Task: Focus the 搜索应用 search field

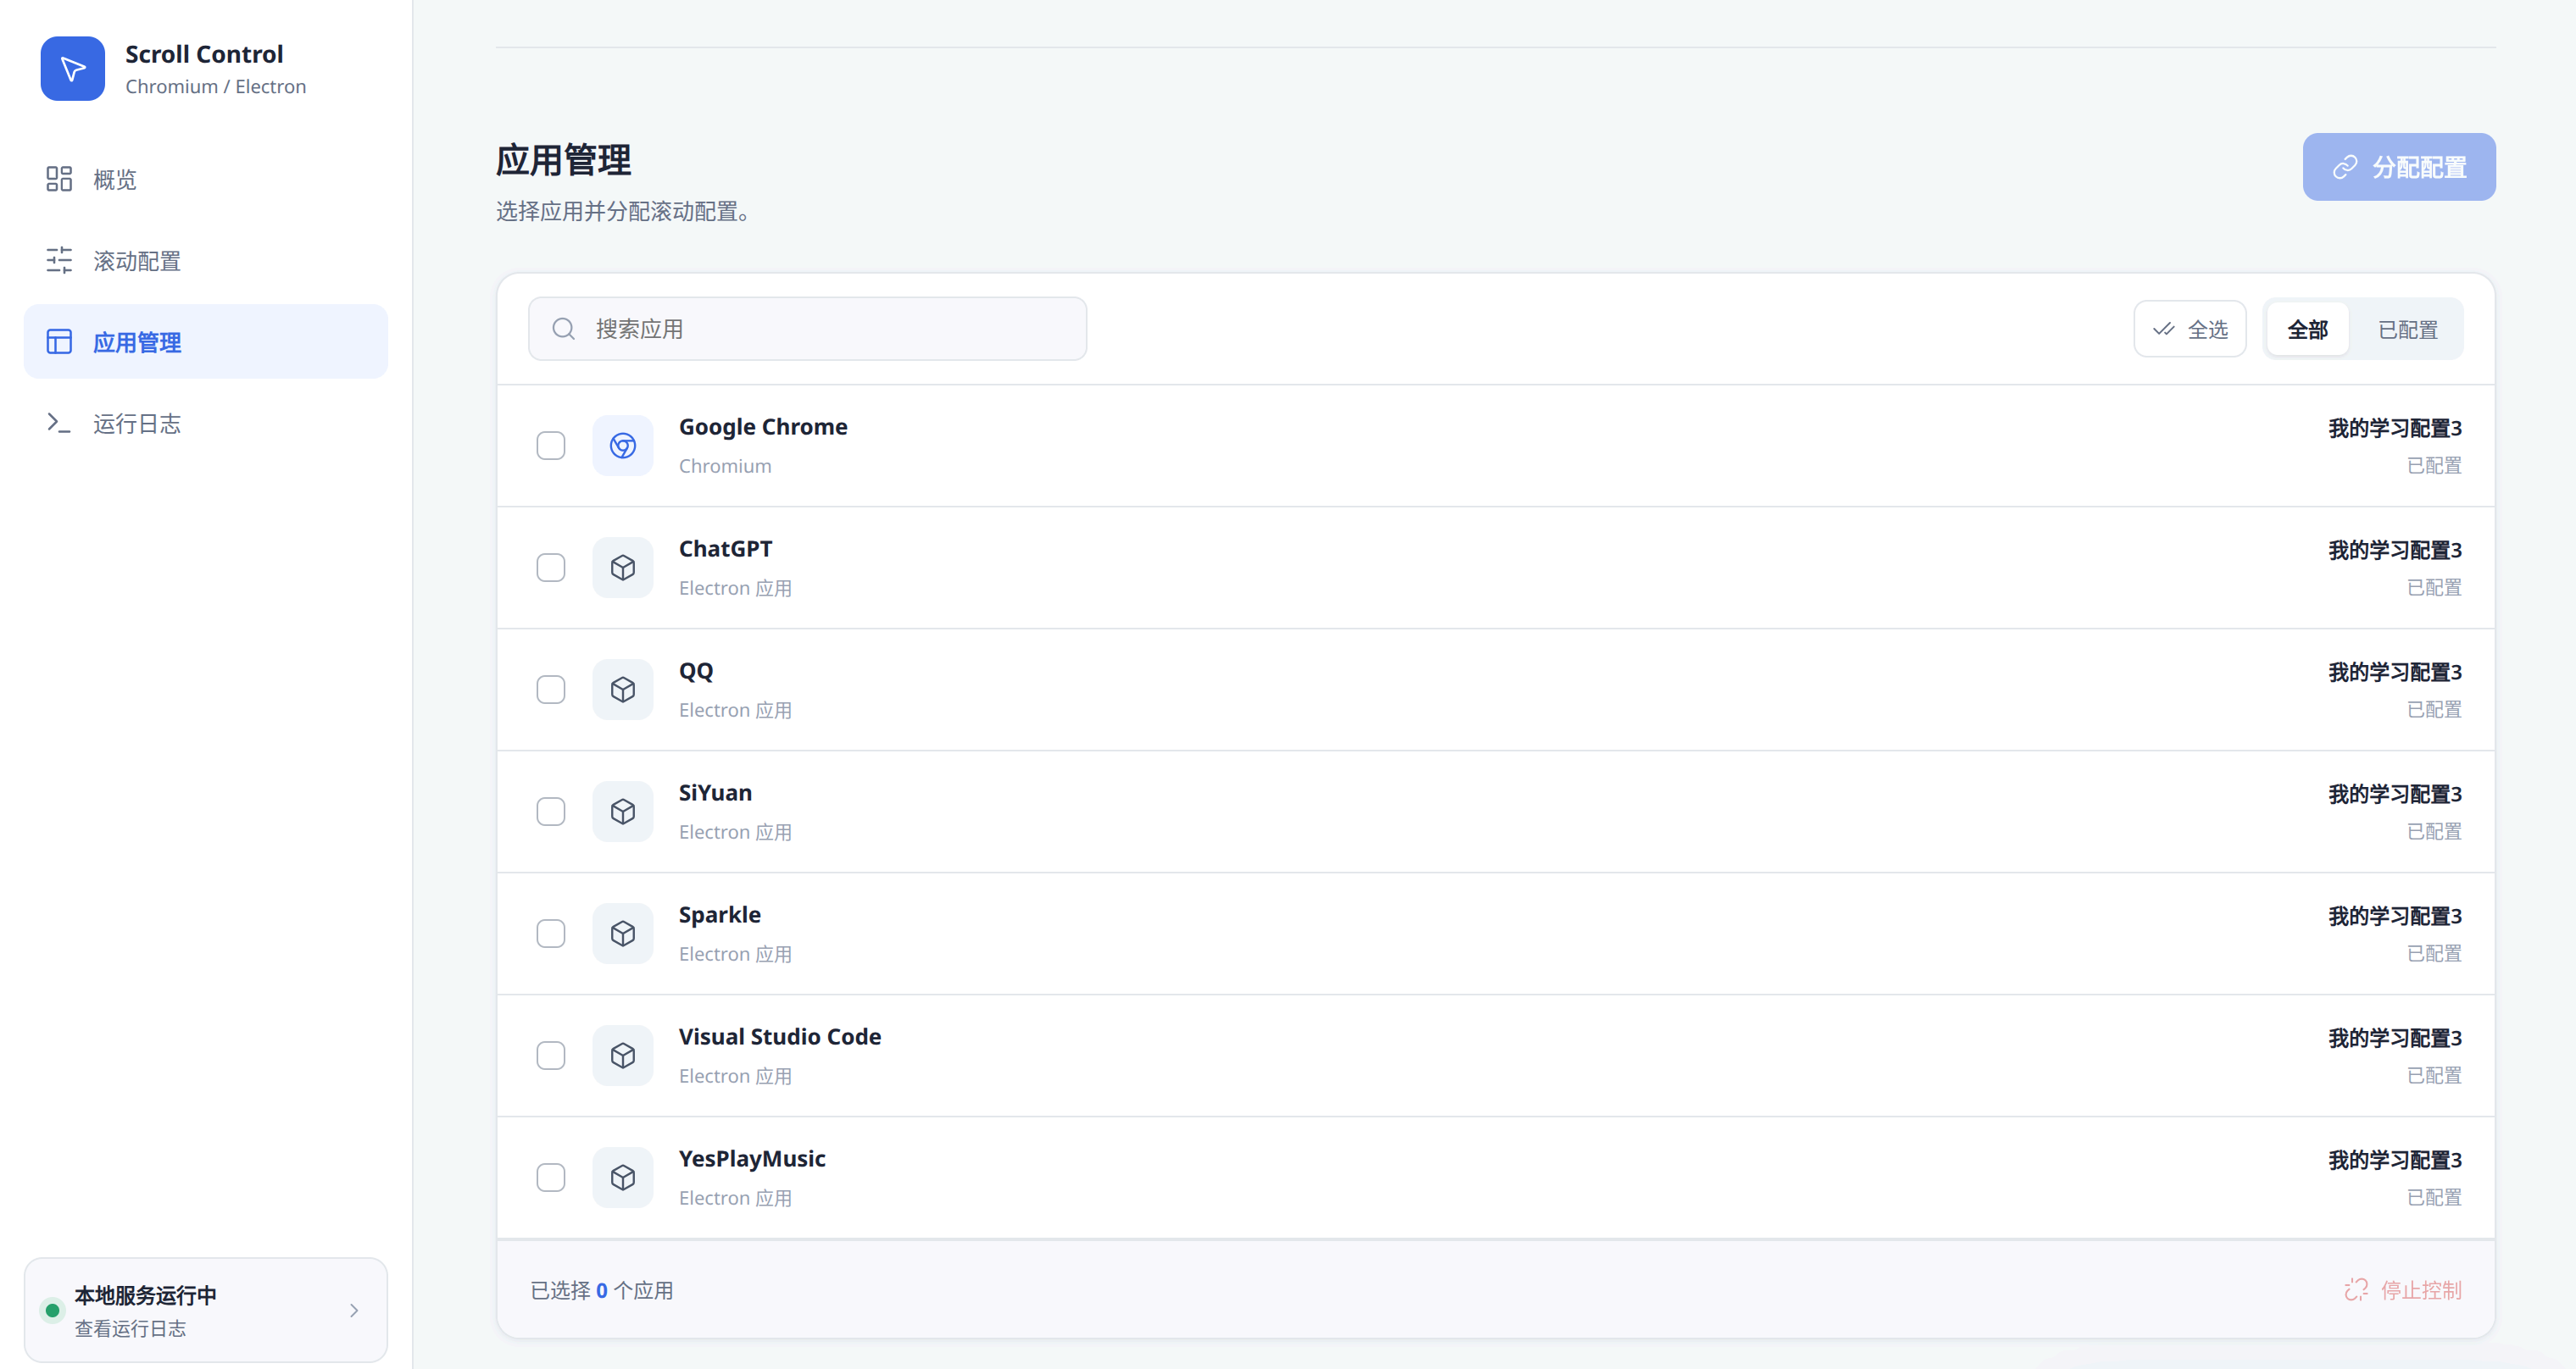Action: point(808,329)
